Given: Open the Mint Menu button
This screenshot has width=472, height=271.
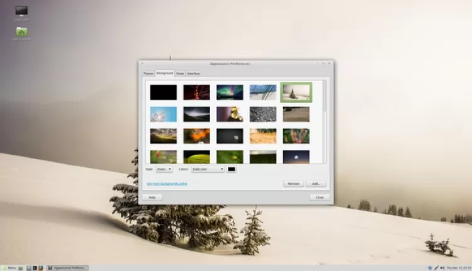Looking at the screenshot, I should pyautogui.click(x=9, y=268).
